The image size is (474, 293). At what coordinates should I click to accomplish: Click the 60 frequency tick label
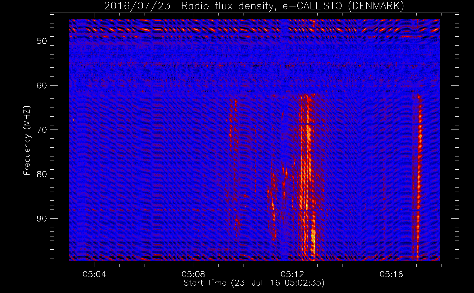pyautogui.click(x=42, y=85)
